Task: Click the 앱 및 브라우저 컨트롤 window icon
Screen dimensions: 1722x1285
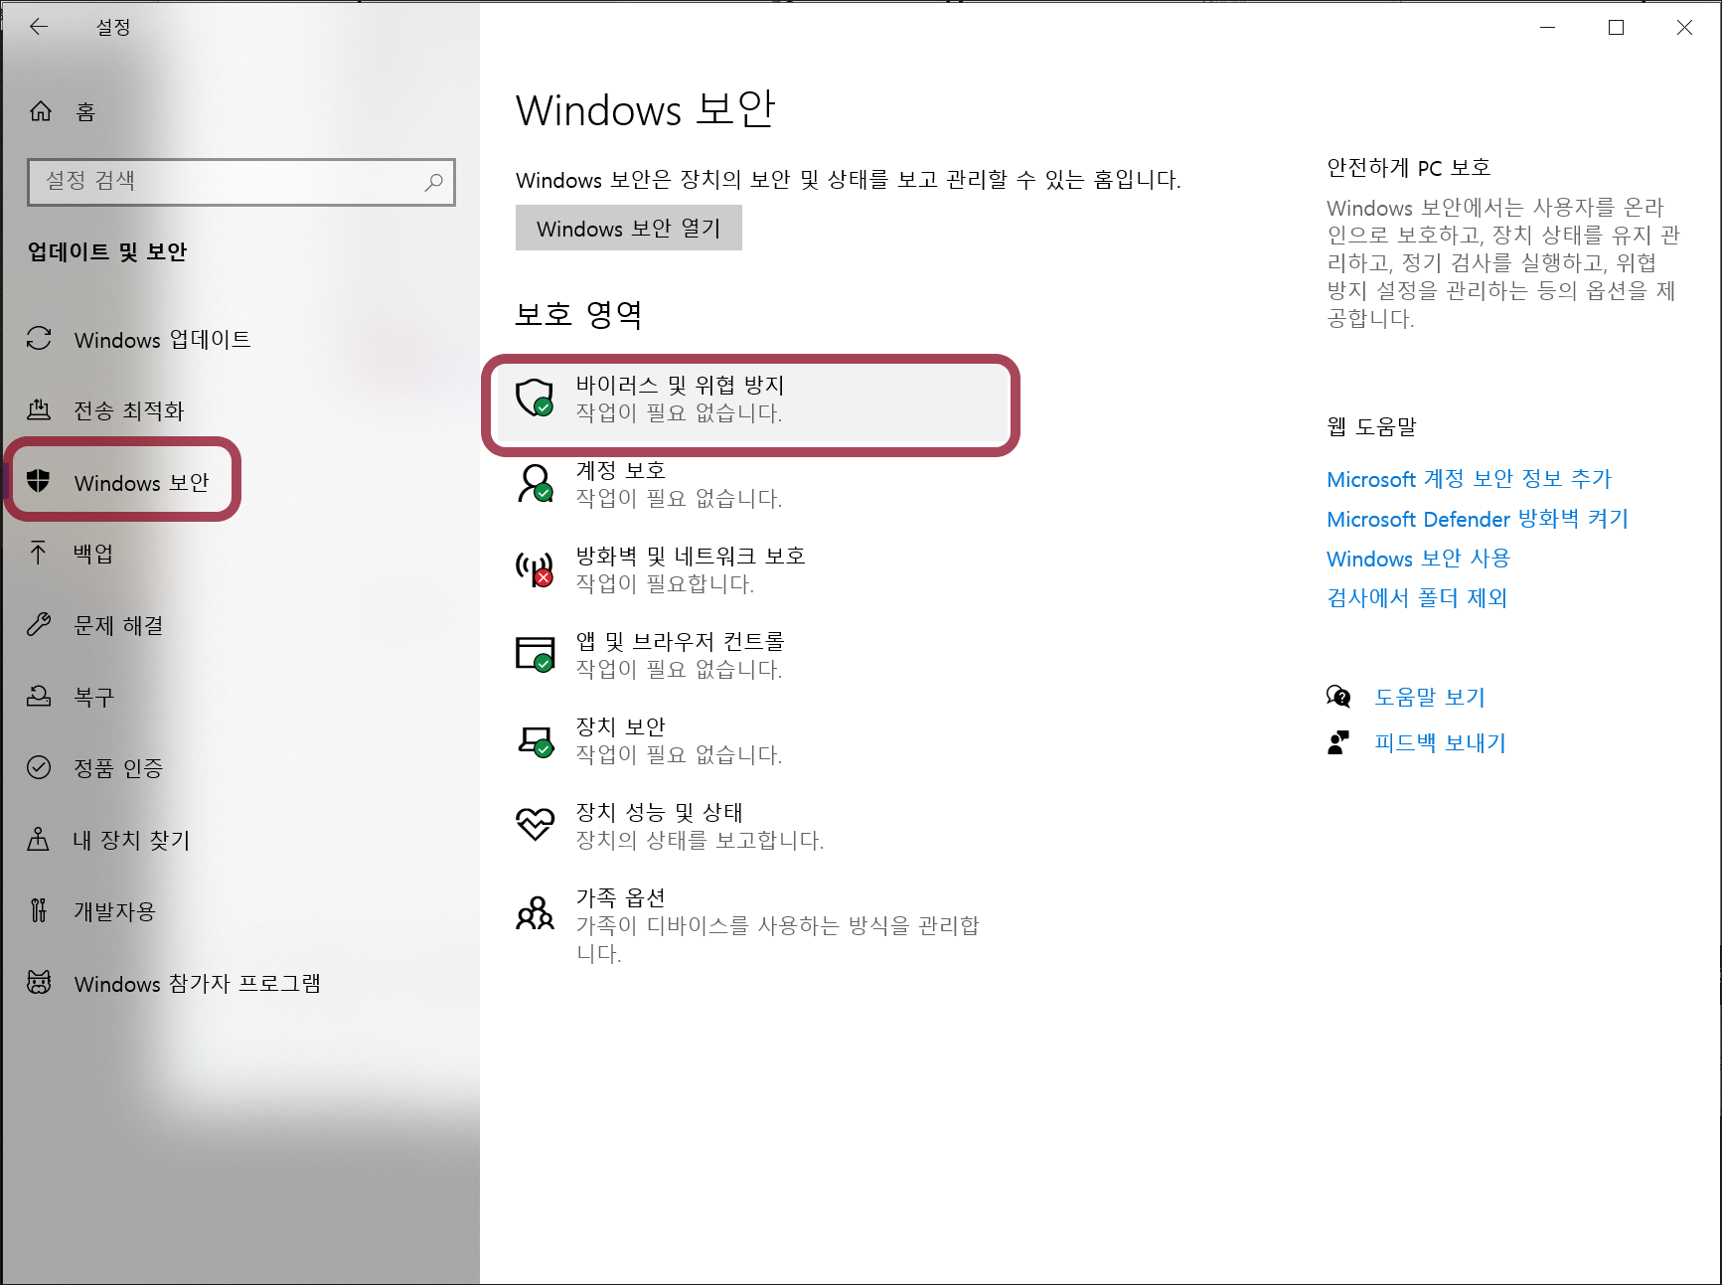Action: tap(535, 654)
